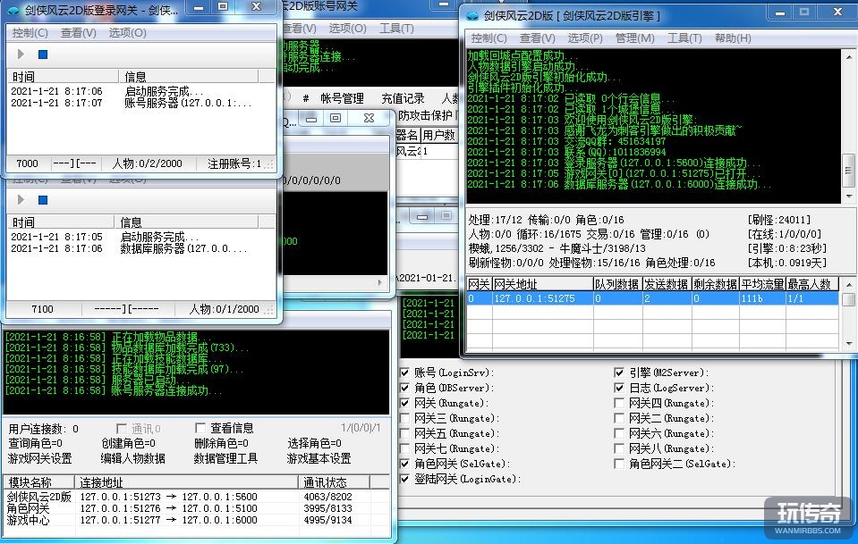Click 网关地址 column header in engine window

point(543,284)
